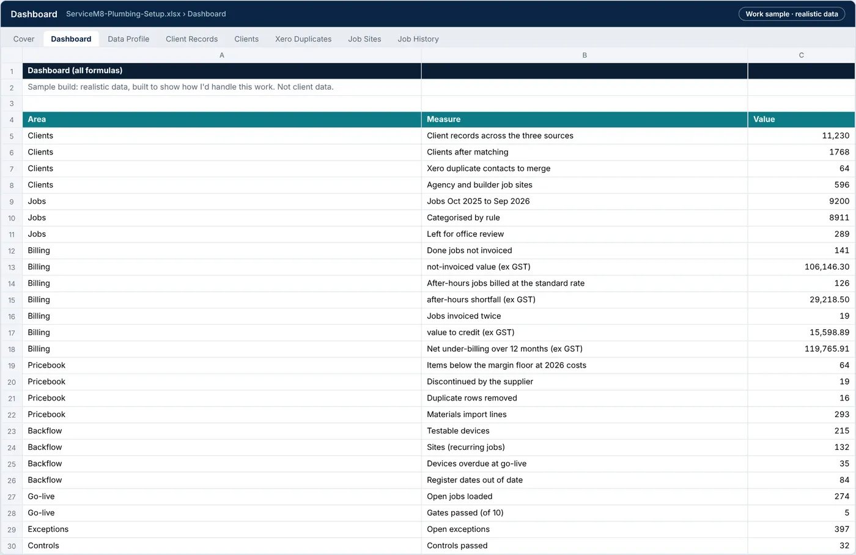Viewport: 856px width, 555px height.
Task: Click the 'Sample build: realistic data' note cell
Action: pos(222,87)
